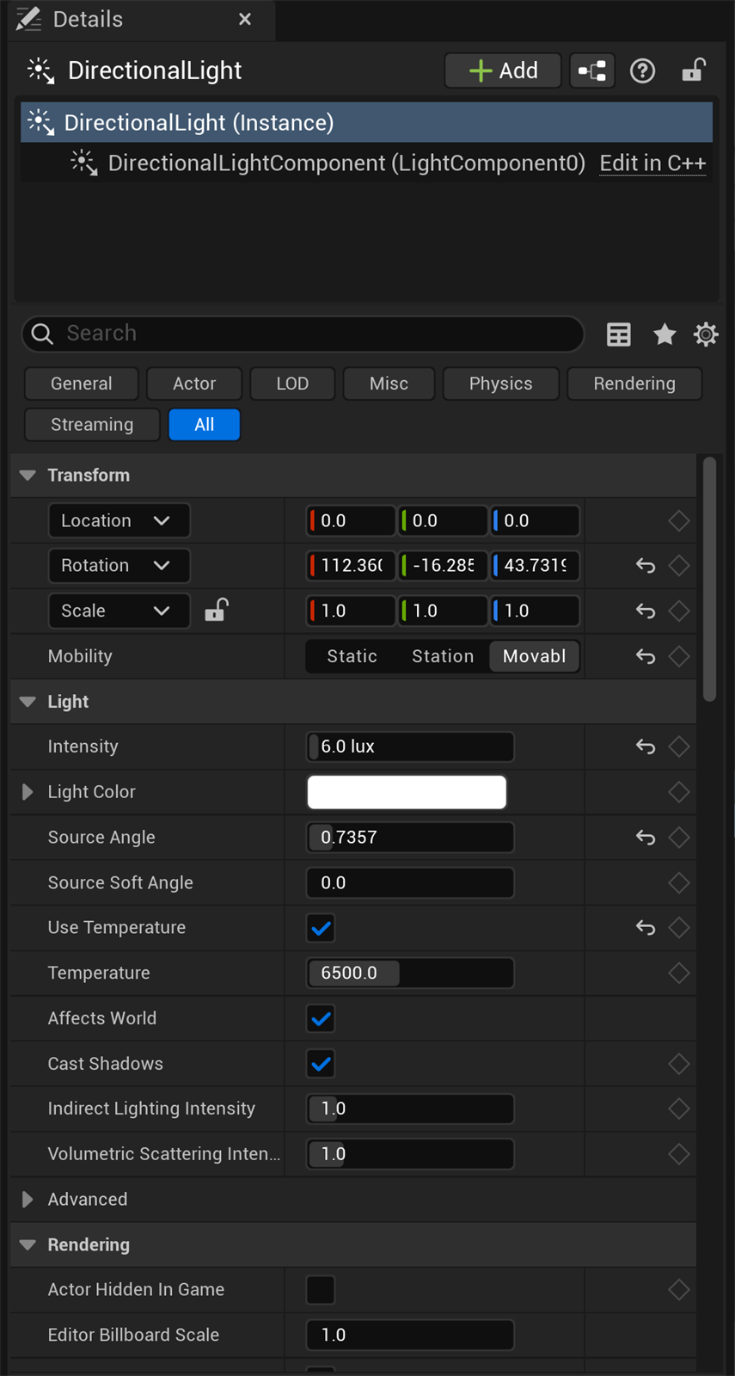Screen dimensions: 735x1376
Task: Uncheck the Use Temperature checkbox
Action: (321, 928)
